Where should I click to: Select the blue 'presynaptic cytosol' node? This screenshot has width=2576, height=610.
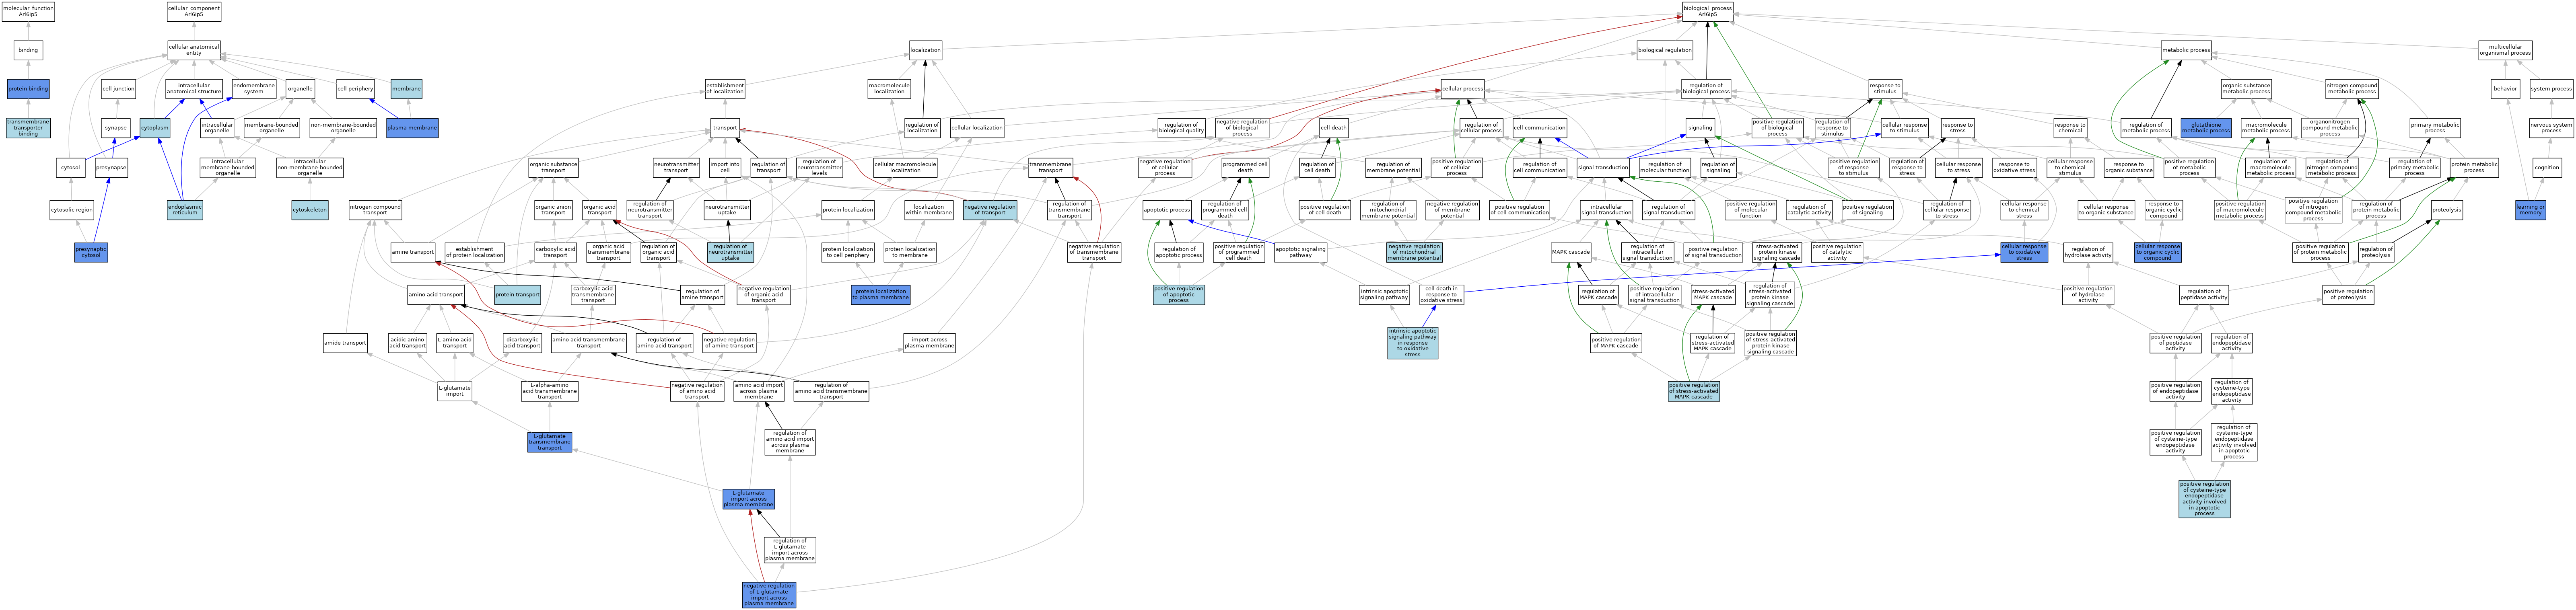91,252
